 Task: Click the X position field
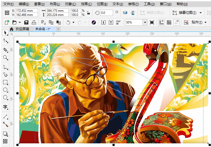[27, 10]
